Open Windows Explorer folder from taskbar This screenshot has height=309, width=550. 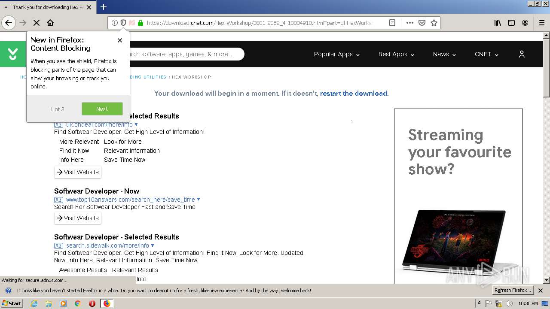49,303
